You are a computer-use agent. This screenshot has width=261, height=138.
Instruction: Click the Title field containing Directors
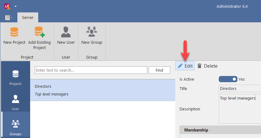[239, 88]
